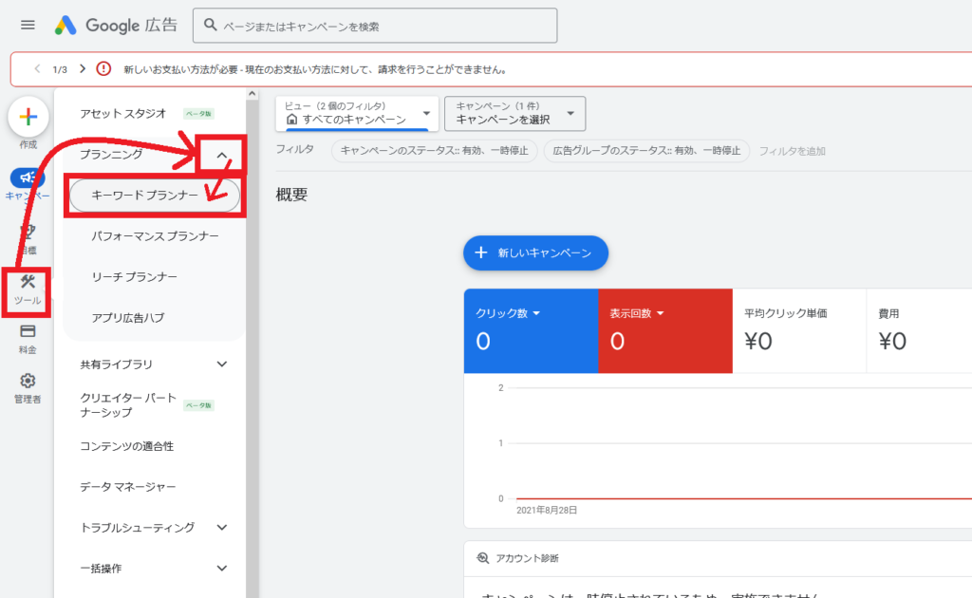Select リーチ プランナー menu item
Screen dimensions: 972x598
pos(134,276)
